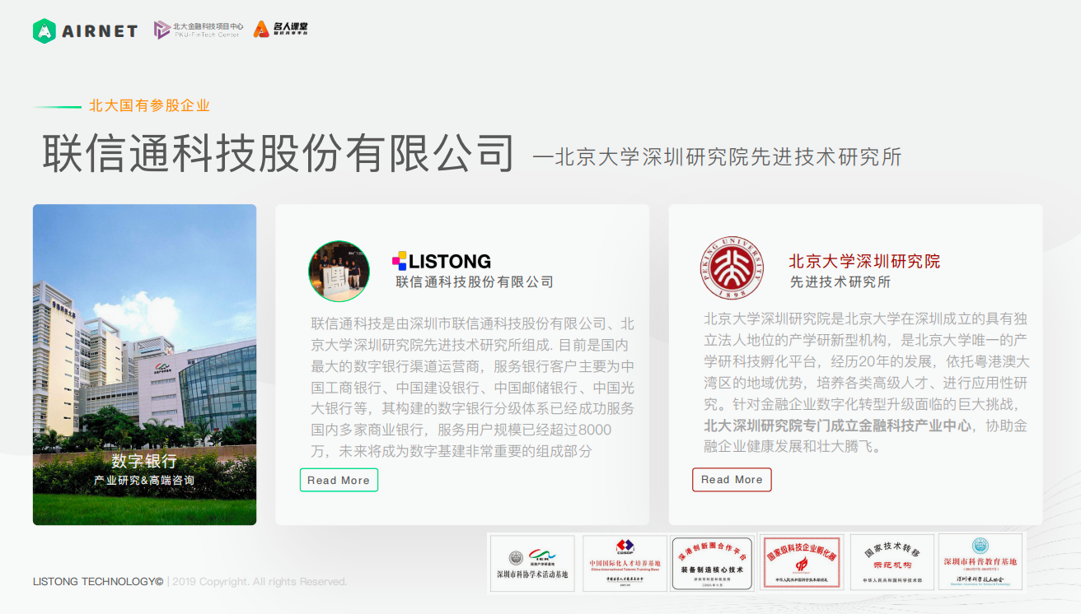Open the 数字银行 building photo card
1081x614 pixels.
(x=144, y=365)
